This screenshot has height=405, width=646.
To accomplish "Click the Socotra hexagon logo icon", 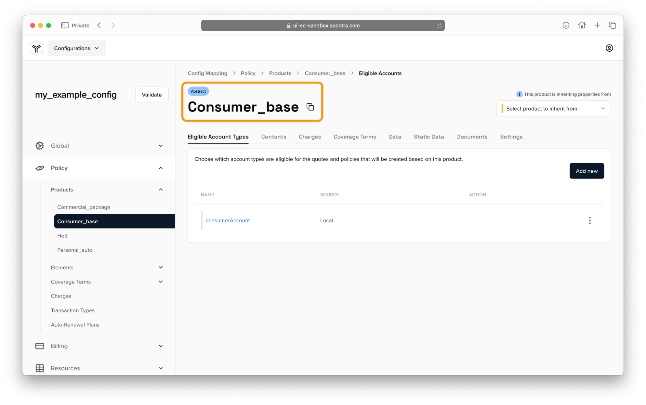I will tap(36, 48).
